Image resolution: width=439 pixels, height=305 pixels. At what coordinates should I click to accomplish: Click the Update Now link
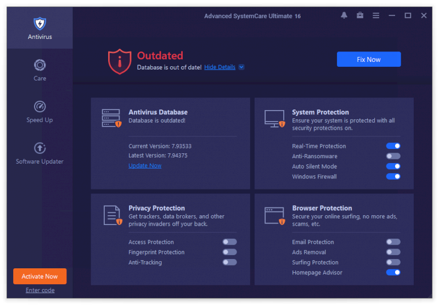pyautogui.click(x=145, y=166)
